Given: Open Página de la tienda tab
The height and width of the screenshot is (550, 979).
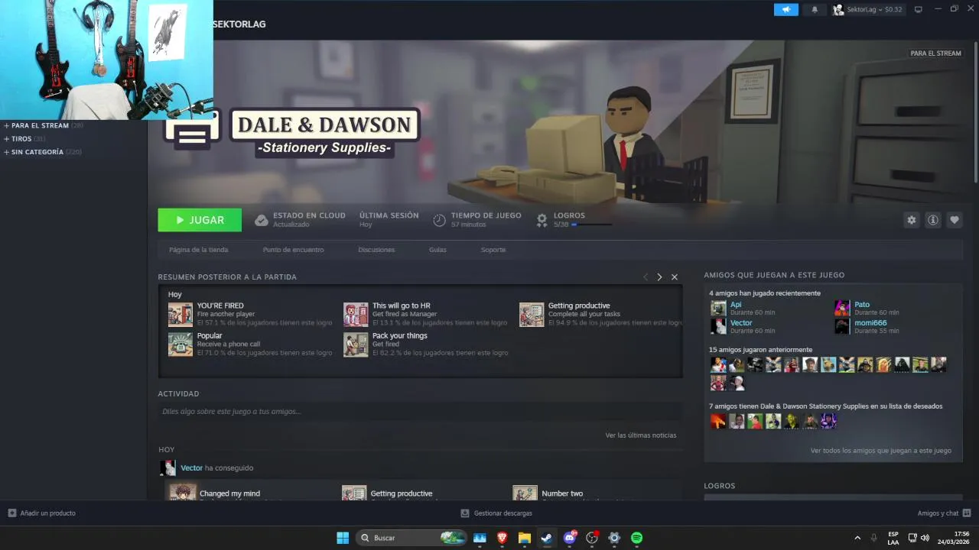Looking at the screenshot, I should [199, 250].
